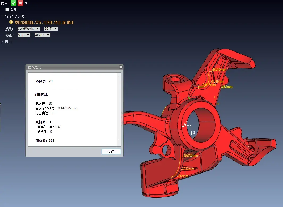Click the 转换 panel header
This screenshot has height=207, width=283.
click(x=4, y=3)
